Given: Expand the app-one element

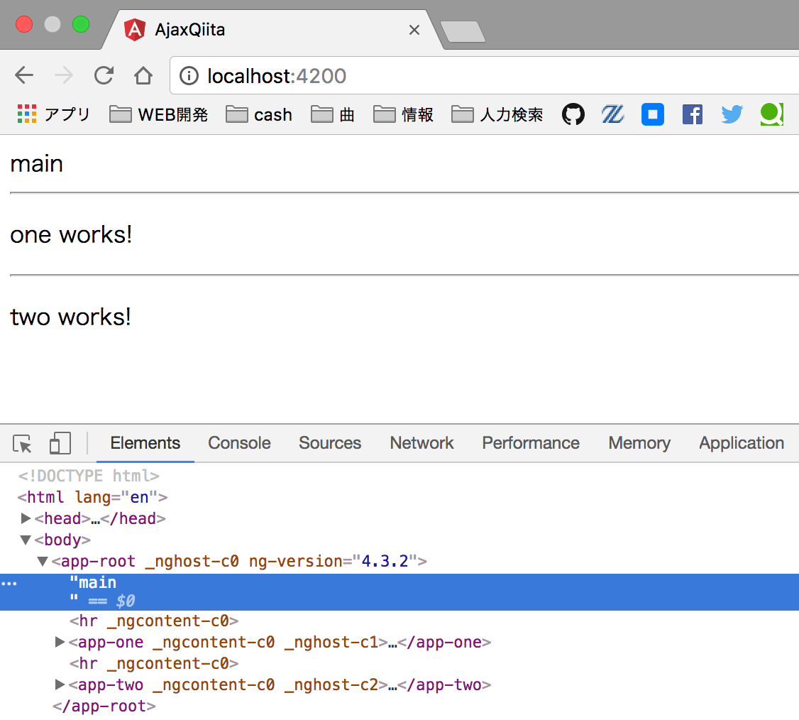Looking at the screenshot, I should tap(60, 642).
